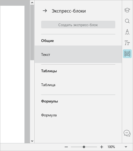Click the scrollbar up arrow
Screen dimensions: 133x151
(x=32, y=3)
